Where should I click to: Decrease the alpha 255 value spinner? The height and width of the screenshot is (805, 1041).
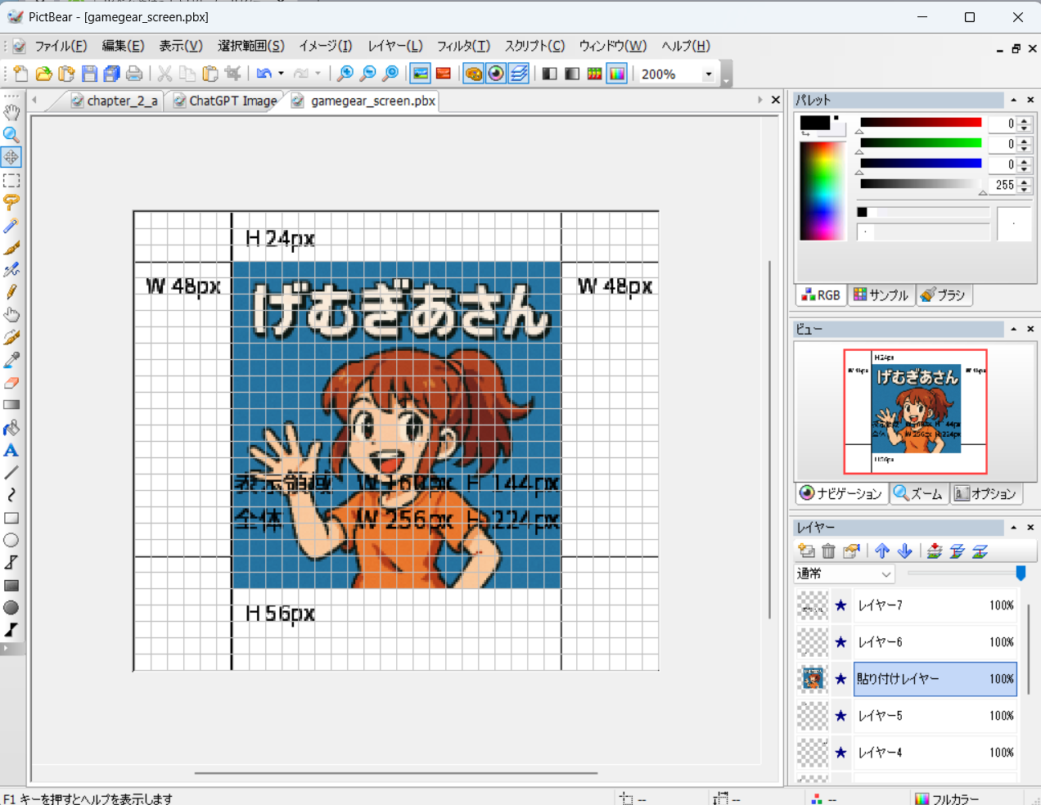pyautogui.click(x=1025, y=190)
